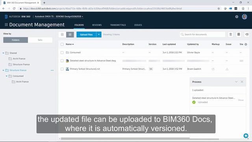This screenshot has width=252, height=142.
Task: Collapse the Structure France tree node
Action: [3, 70]
